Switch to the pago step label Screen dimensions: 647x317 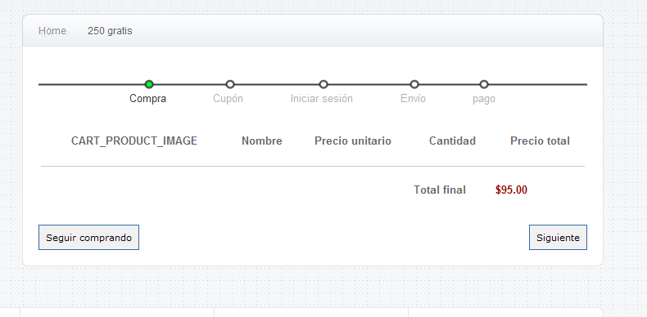pos(483,99)
